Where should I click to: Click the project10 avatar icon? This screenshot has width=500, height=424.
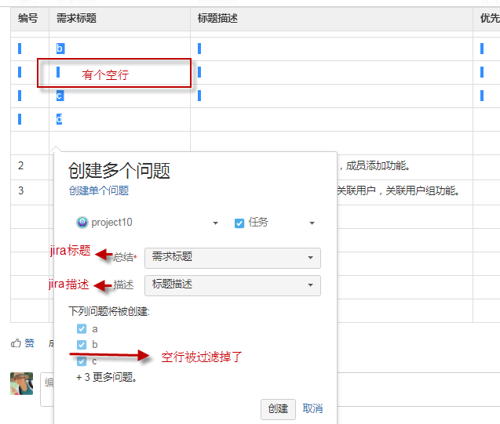pyautogui.click(x=82, y=222)
